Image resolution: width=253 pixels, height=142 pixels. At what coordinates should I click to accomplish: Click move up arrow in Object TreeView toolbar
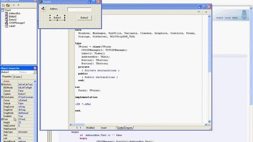(14, 5)
